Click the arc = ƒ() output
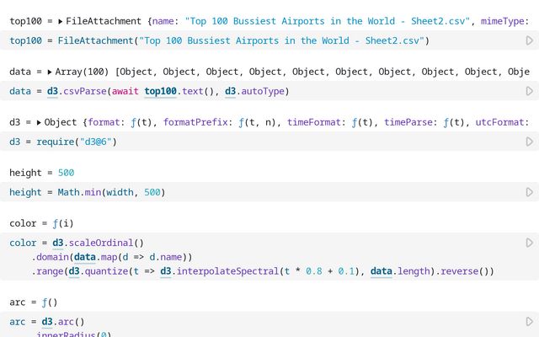 point(34,302)
